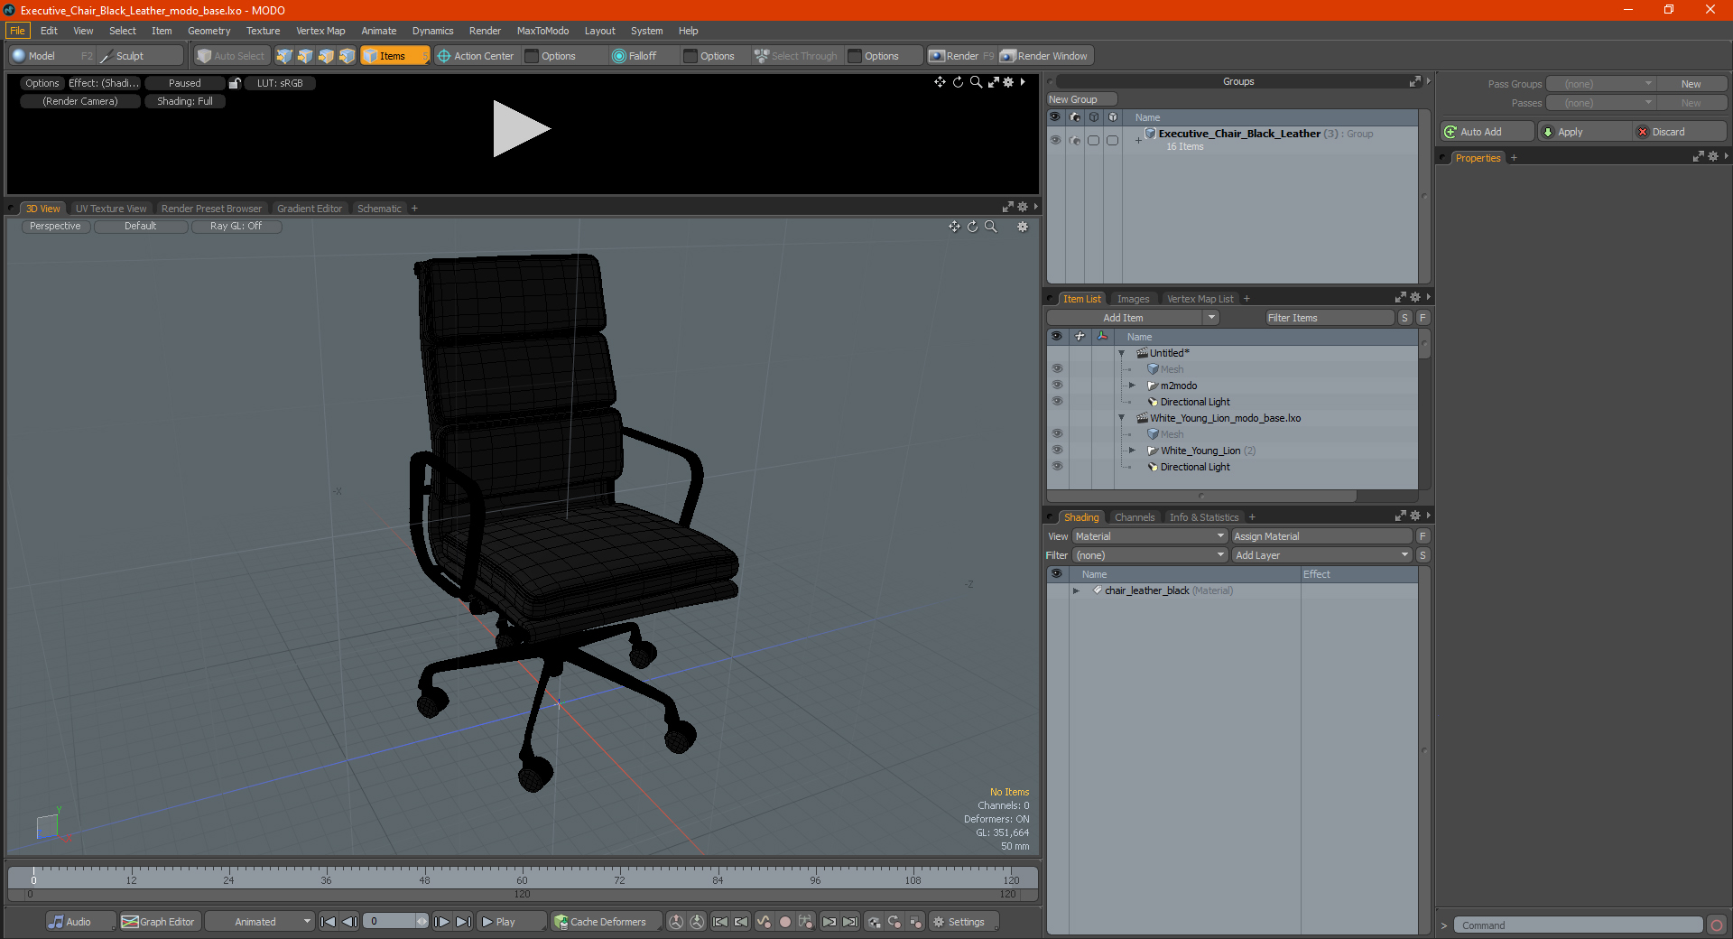Switch to UV Texture View tab

pos(110,209)
